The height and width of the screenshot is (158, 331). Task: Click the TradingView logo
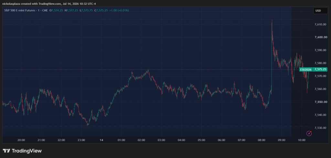22,151
